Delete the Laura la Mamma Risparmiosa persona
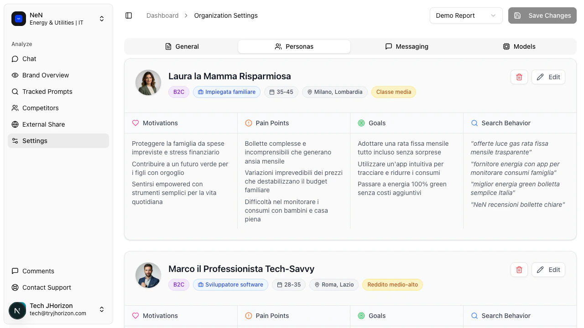 coord(519,77)
